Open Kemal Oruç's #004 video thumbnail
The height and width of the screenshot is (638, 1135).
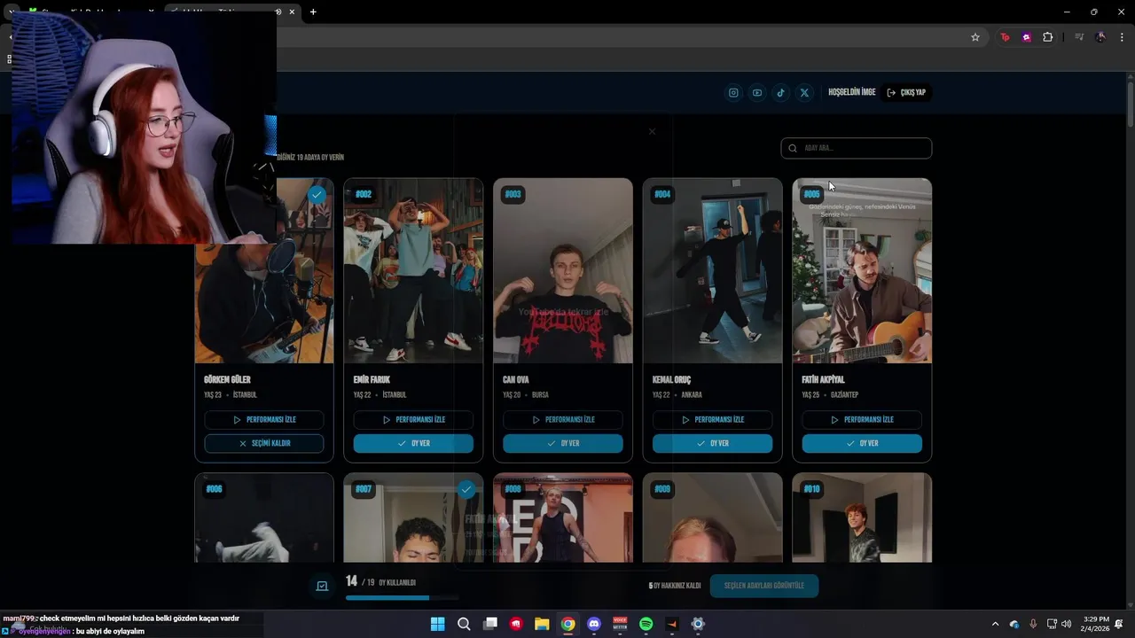coord(712,271)
